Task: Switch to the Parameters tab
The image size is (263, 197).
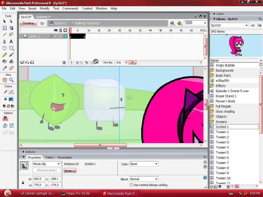Action: (65, 157)
